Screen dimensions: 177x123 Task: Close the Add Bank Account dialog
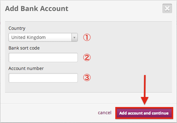pyautogui.click(x=167, y=8)
